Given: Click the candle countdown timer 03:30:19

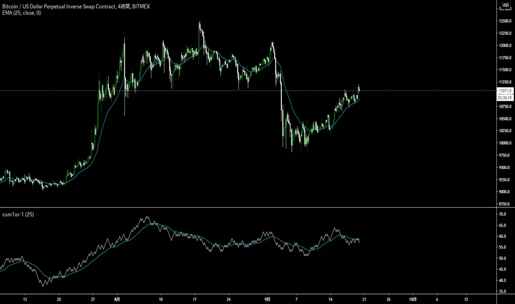Looking at the screenshot, I should point(505,98).
